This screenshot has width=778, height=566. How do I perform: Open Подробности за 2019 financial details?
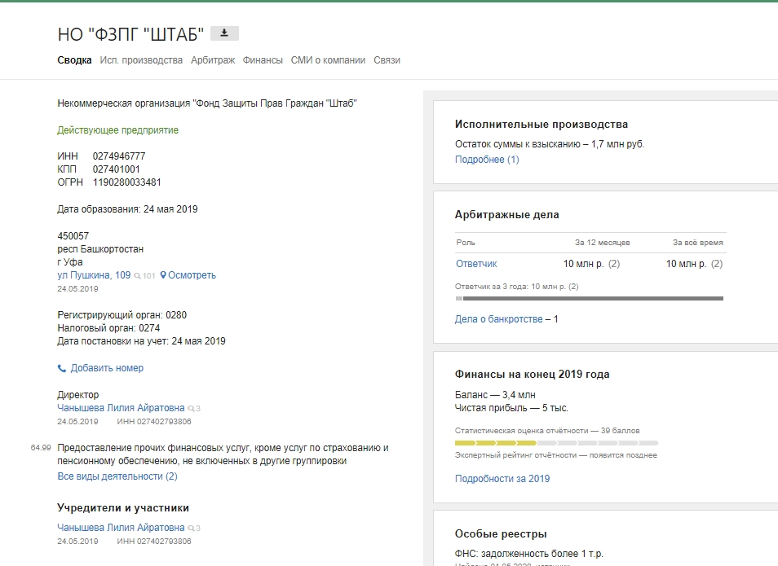502,479
